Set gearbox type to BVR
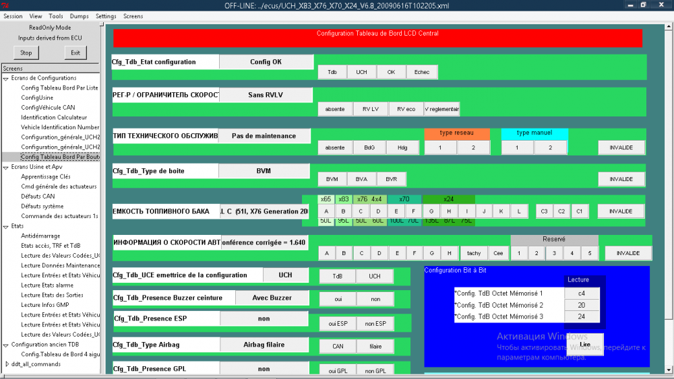 (391, 179)
